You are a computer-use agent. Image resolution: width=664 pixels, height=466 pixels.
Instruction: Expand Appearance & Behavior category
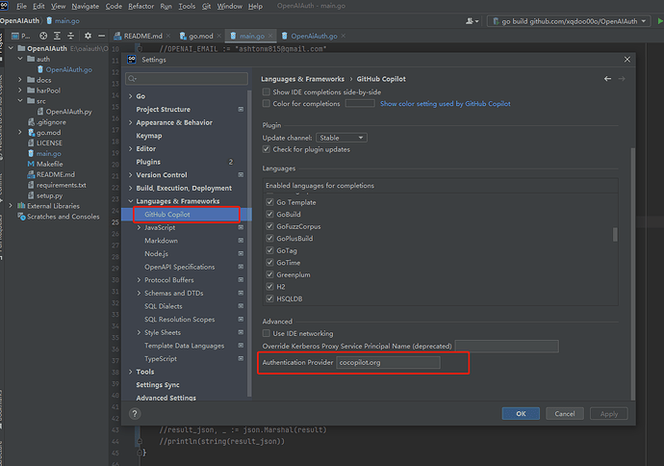coord(131,122)
